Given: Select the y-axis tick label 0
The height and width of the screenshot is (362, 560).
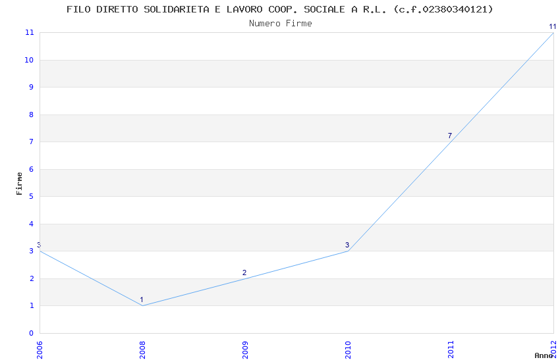Looking at the screenshot, I should pyautogui.click(x=32, y=333).
